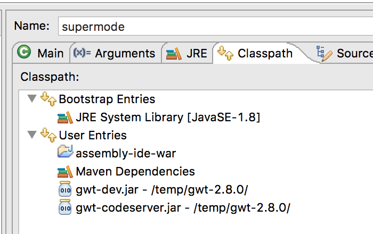
Task: Click the assembly-ide-war folder icon
Action: (x=65, y=152)
